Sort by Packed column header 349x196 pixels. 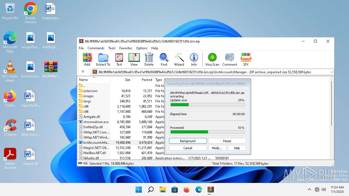pyautogui.click(x=143, y=80)
